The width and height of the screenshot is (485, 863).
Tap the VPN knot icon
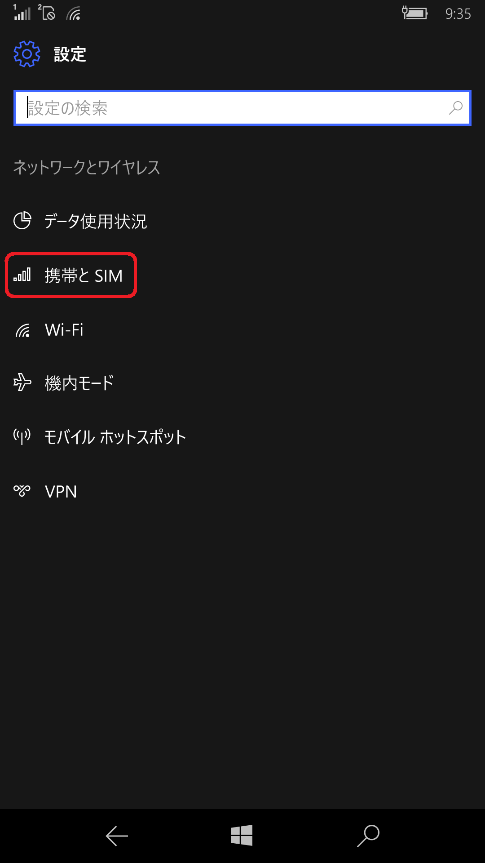pos(22,491)
